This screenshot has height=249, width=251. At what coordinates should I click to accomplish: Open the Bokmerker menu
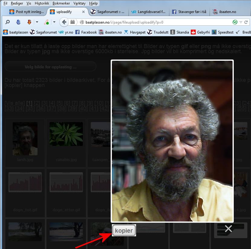[x=61, y=3]
